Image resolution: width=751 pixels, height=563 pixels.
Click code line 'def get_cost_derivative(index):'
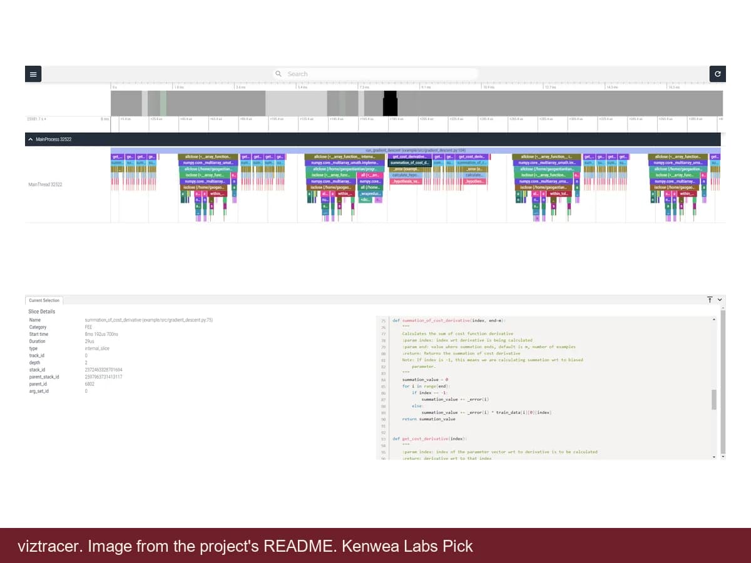point(429,439)
